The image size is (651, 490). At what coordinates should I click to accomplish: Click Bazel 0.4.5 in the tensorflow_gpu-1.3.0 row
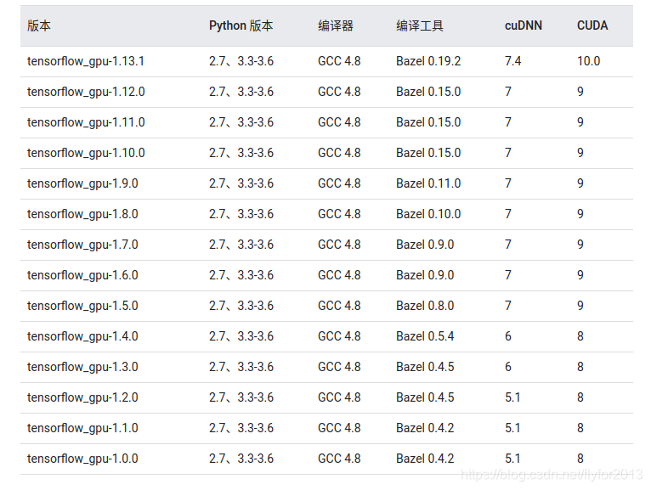[425, 367]
